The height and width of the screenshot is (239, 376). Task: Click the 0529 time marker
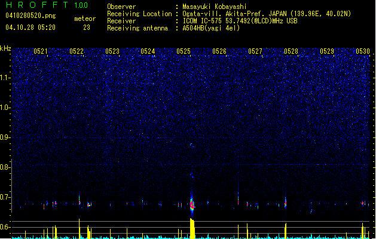pyautogui.click(x=327, y=51)
